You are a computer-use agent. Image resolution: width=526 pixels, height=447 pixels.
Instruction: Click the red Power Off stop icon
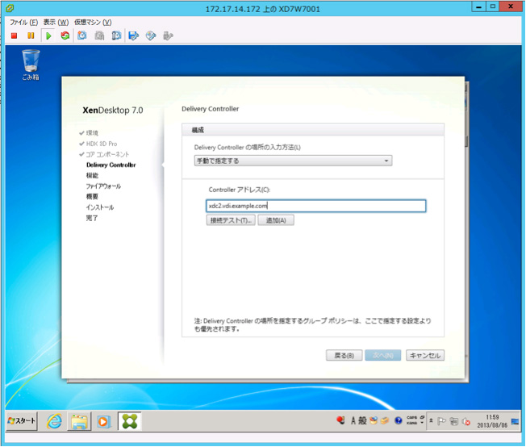pos(14,36)
